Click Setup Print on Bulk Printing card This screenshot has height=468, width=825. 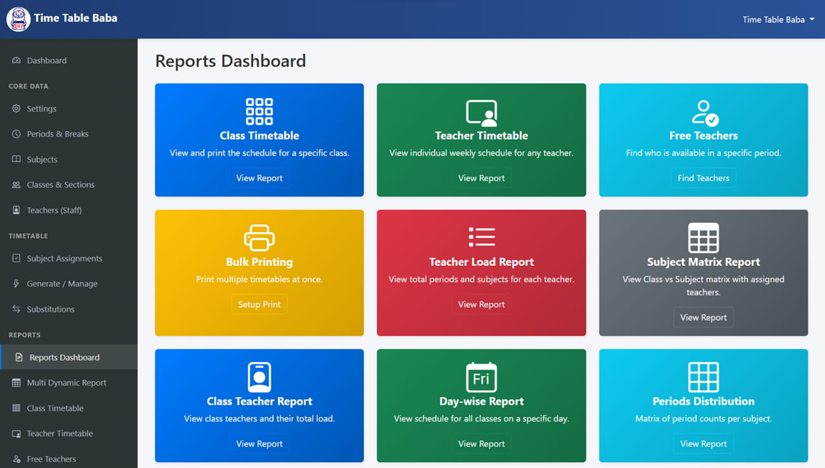click(259, 304)
